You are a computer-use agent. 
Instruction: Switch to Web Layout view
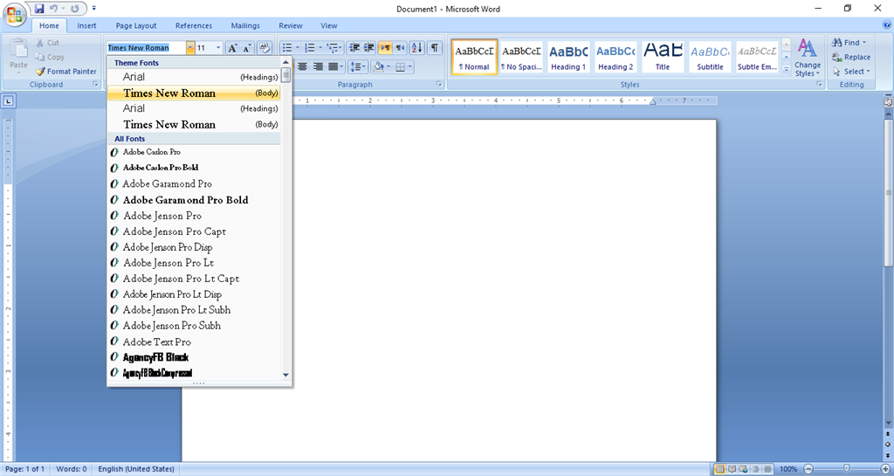tap(743, 469)
